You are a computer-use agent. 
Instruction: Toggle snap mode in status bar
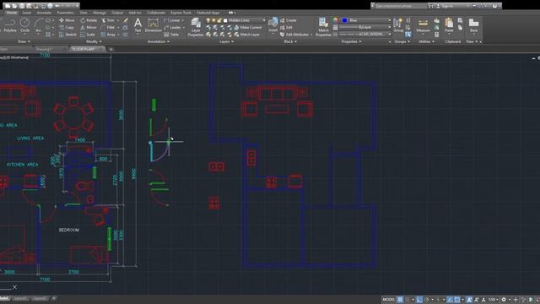click(408, 300)
